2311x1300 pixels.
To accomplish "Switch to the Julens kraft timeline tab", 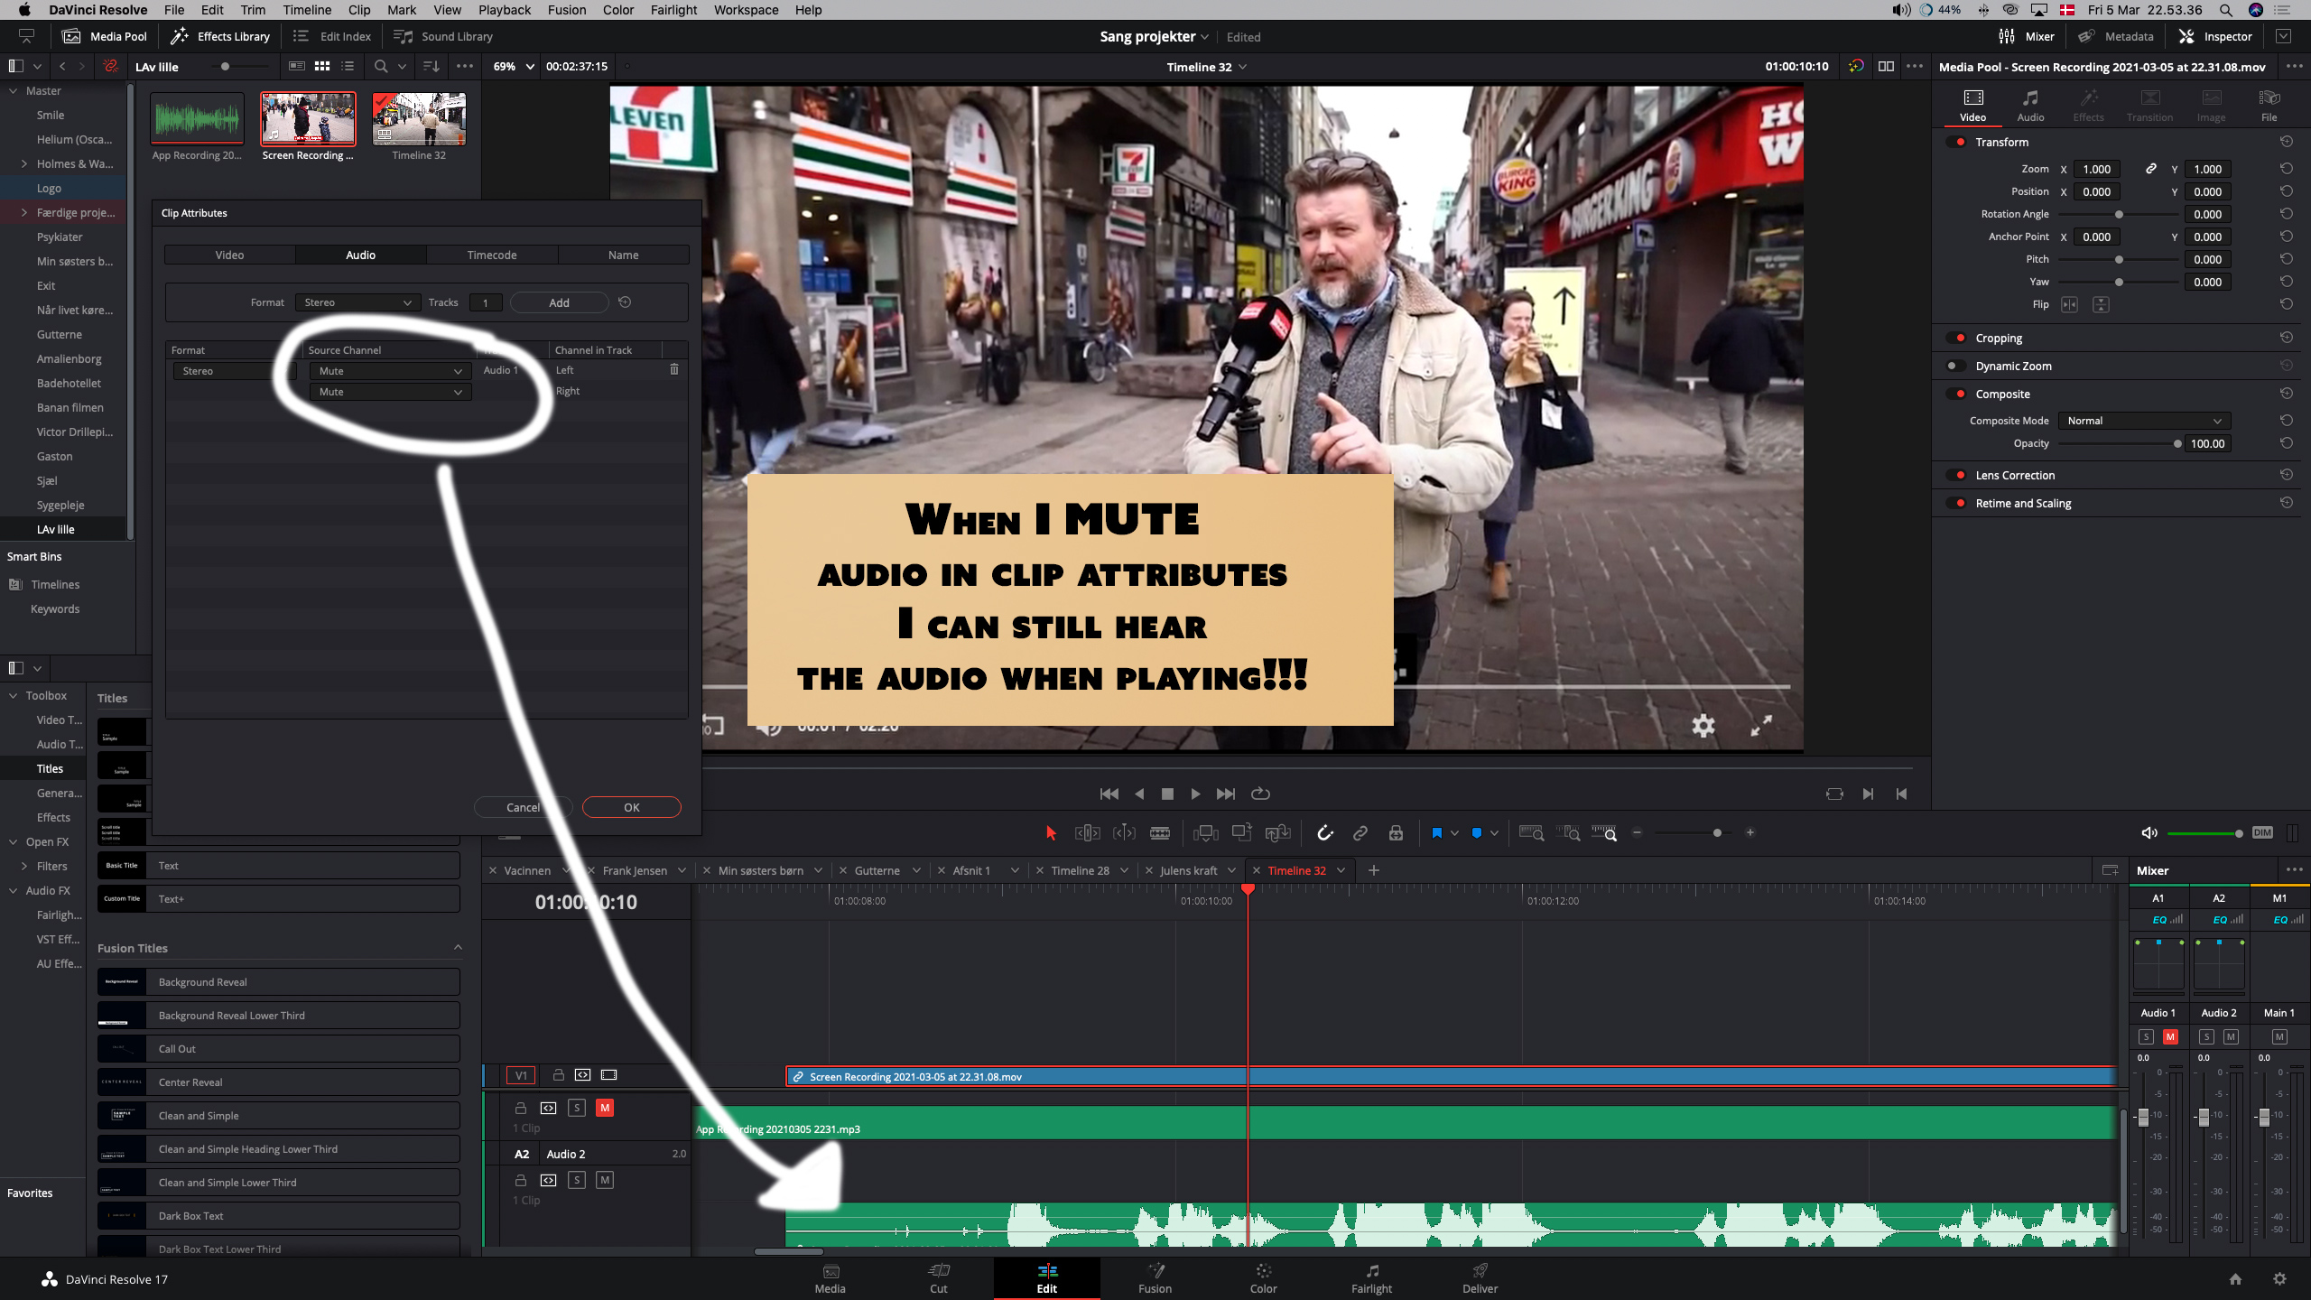I will tap(1188, 871).
